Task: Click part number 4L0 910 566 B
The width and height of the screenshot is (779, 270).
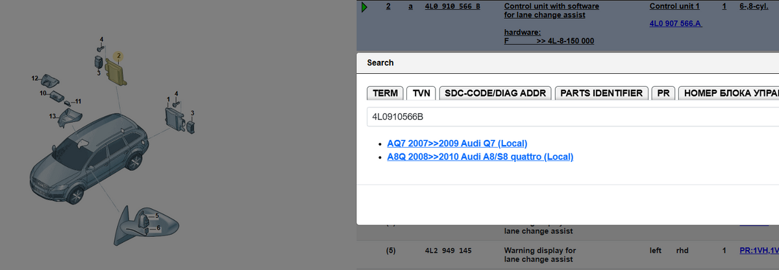Action: click(452, 6)
